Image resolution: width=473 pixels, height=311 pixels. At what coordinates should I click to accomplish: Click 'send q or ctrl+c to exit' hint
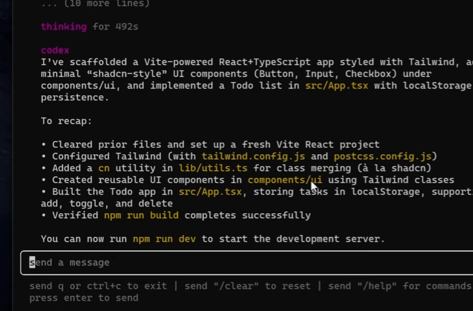(x=98, y=286)
